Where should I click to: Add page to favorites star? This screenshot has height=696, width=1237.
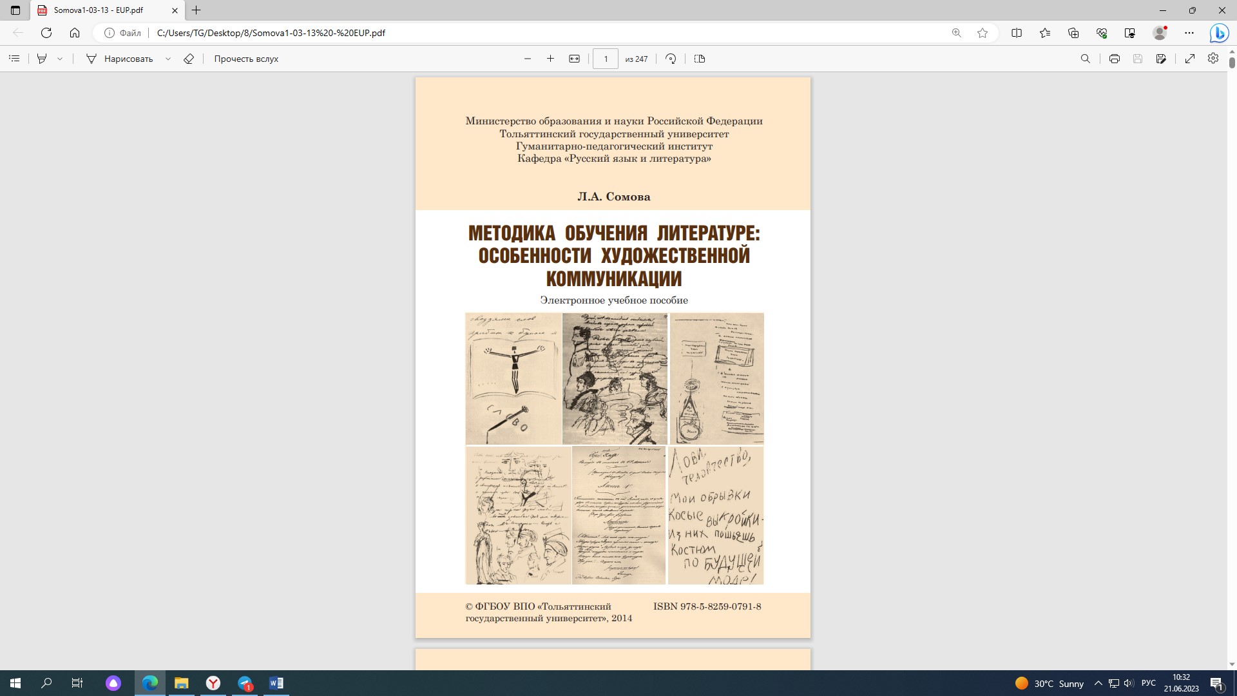pos(983,33)
